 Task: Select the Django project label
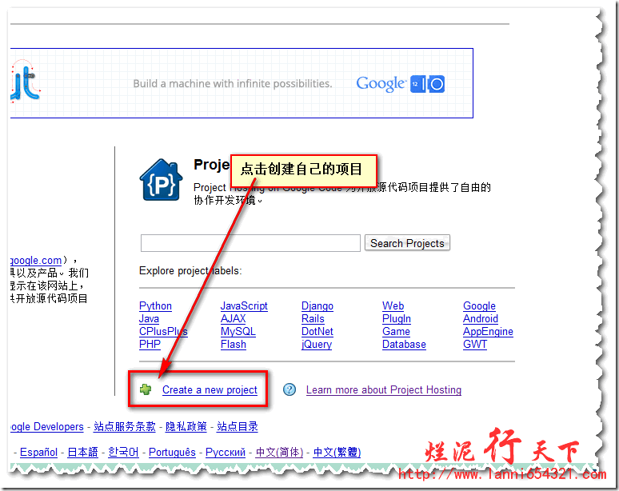click(x=317, y=306)
